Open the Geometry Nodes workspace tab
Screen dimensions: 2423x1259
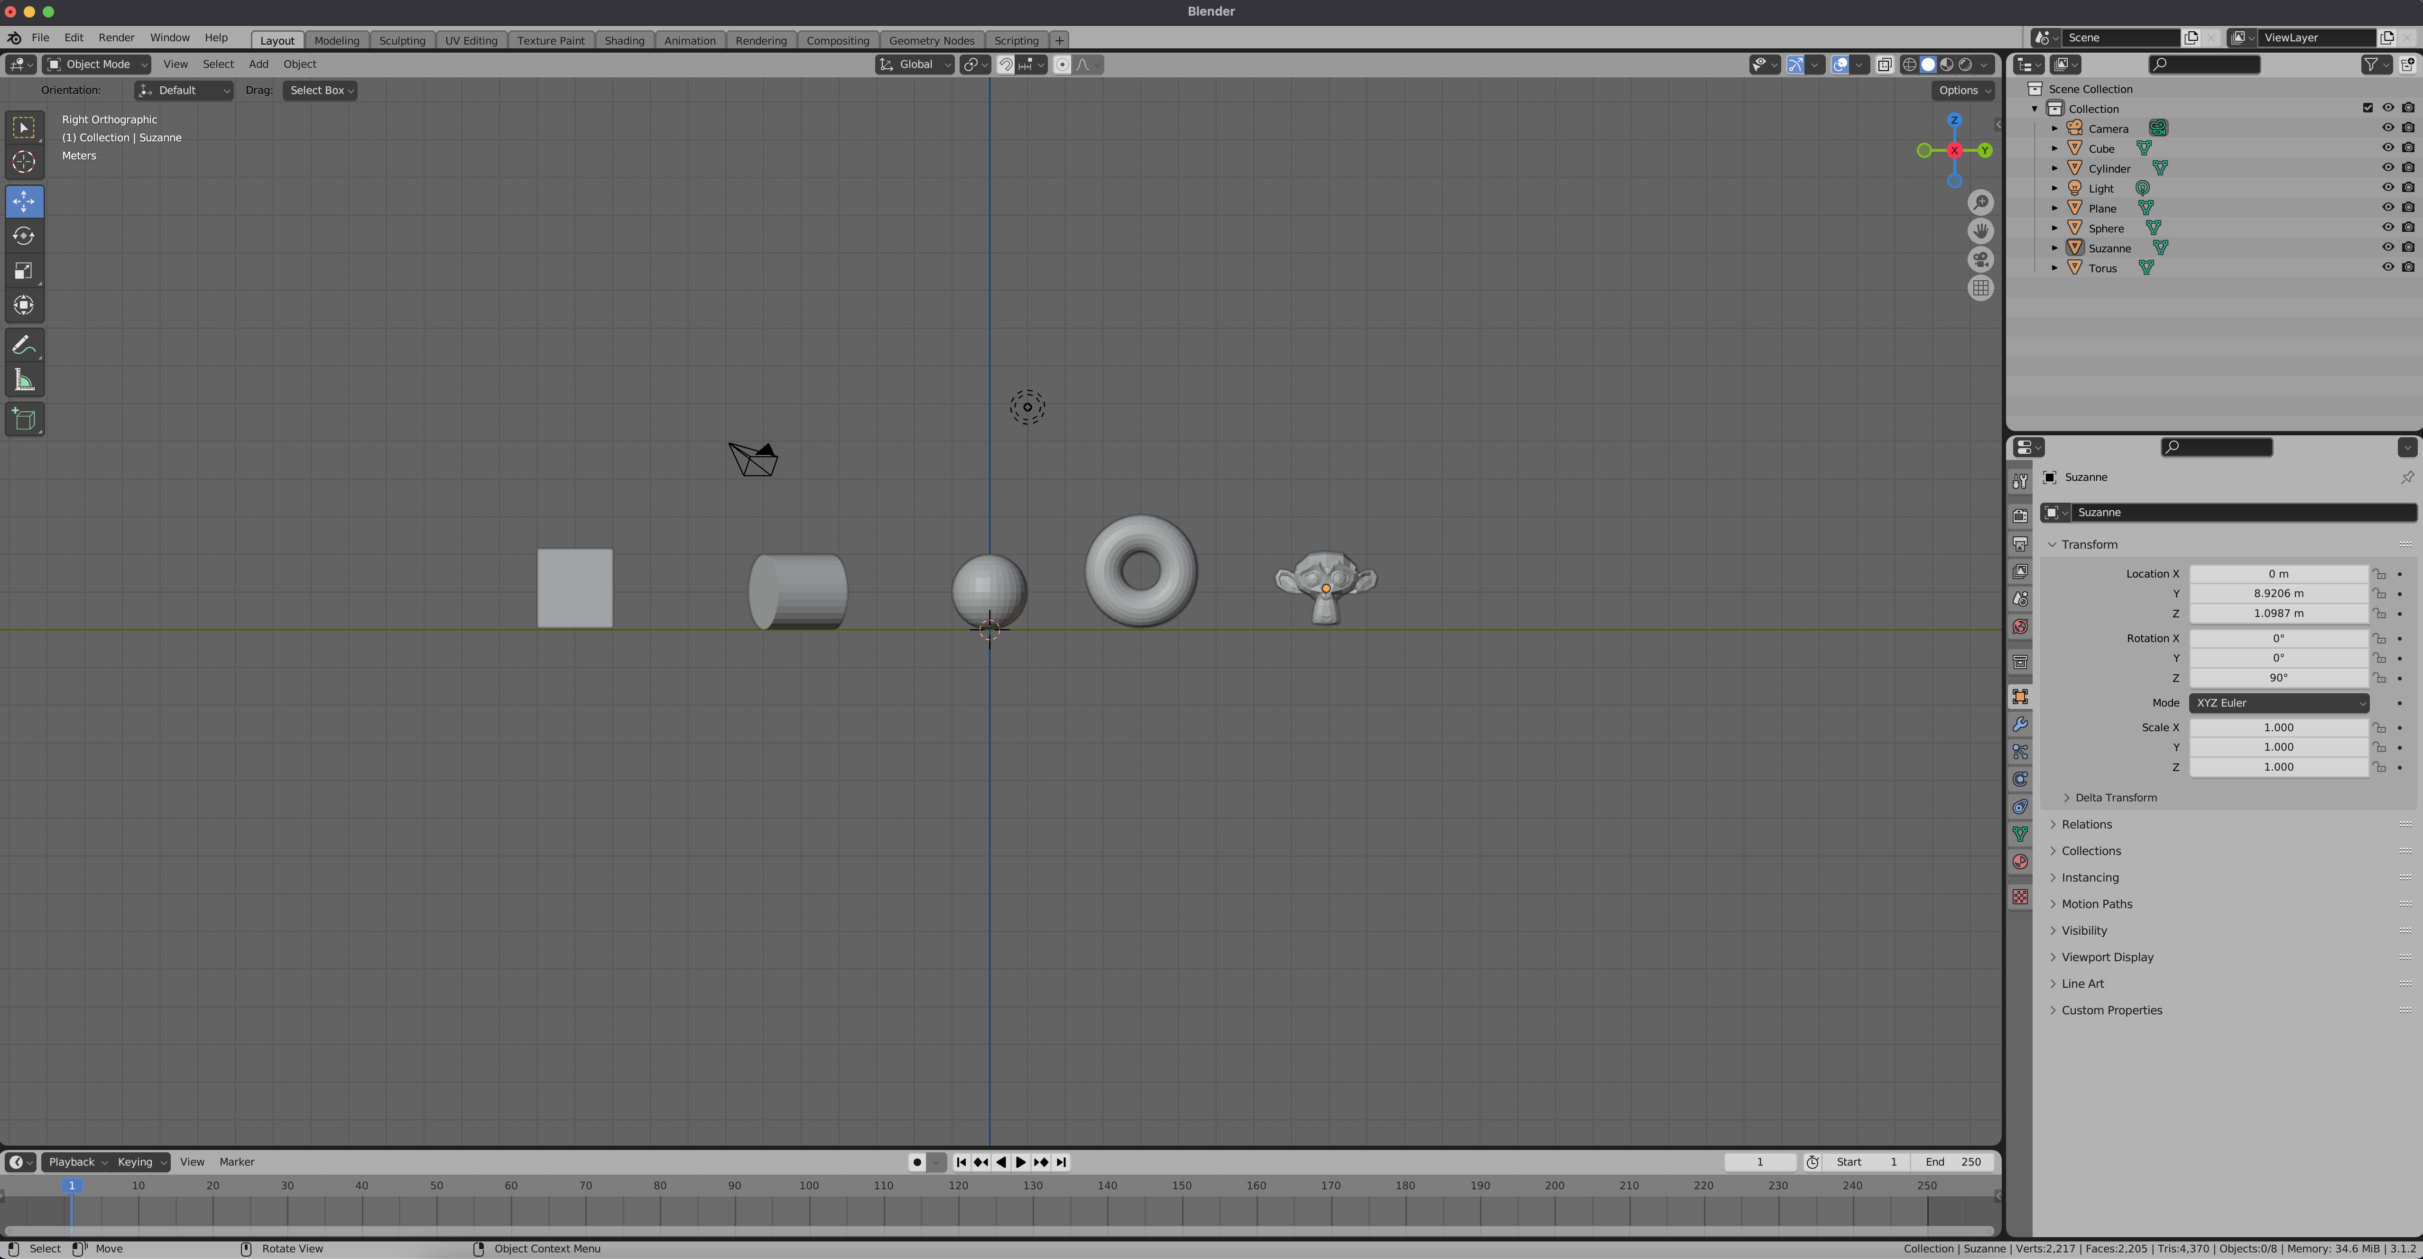pos(931,40)
